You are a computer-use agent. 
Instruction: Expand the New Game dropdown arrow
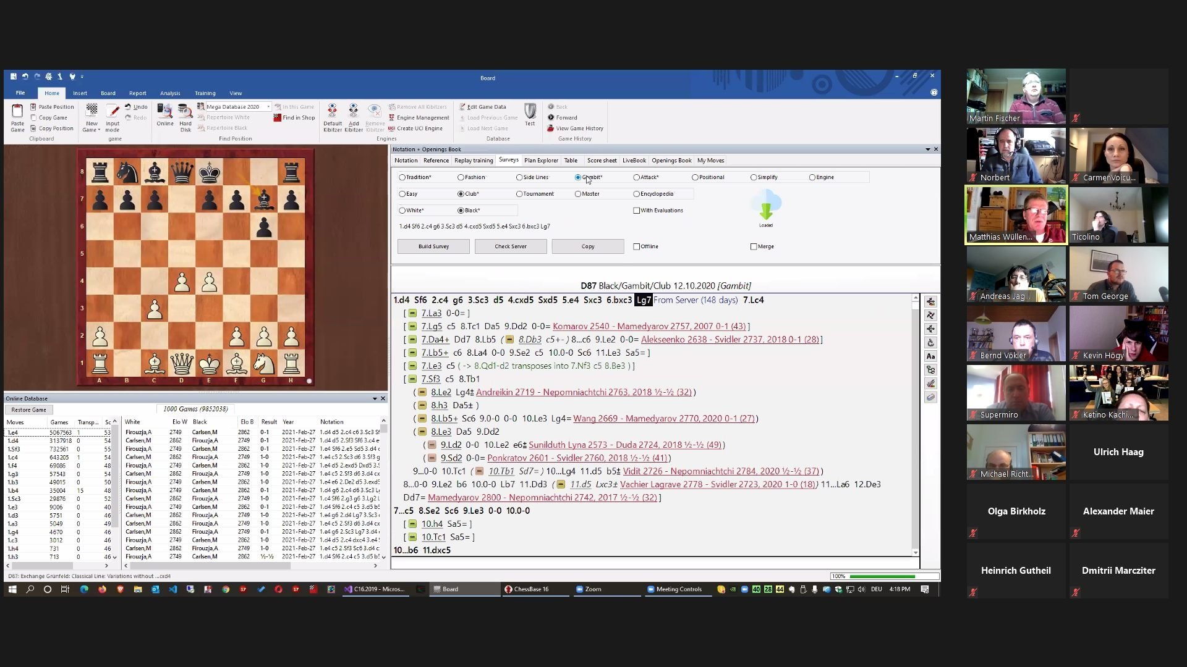99,130
